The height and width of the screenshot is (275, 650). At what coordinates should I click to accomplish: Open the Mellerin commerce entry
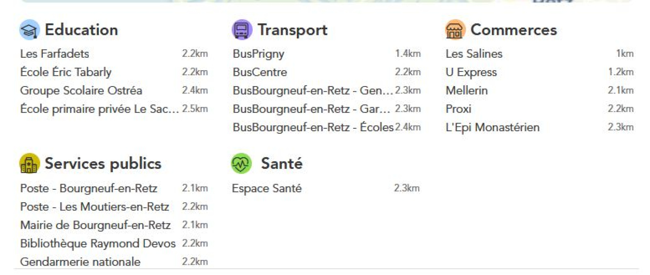click(466, 91)
